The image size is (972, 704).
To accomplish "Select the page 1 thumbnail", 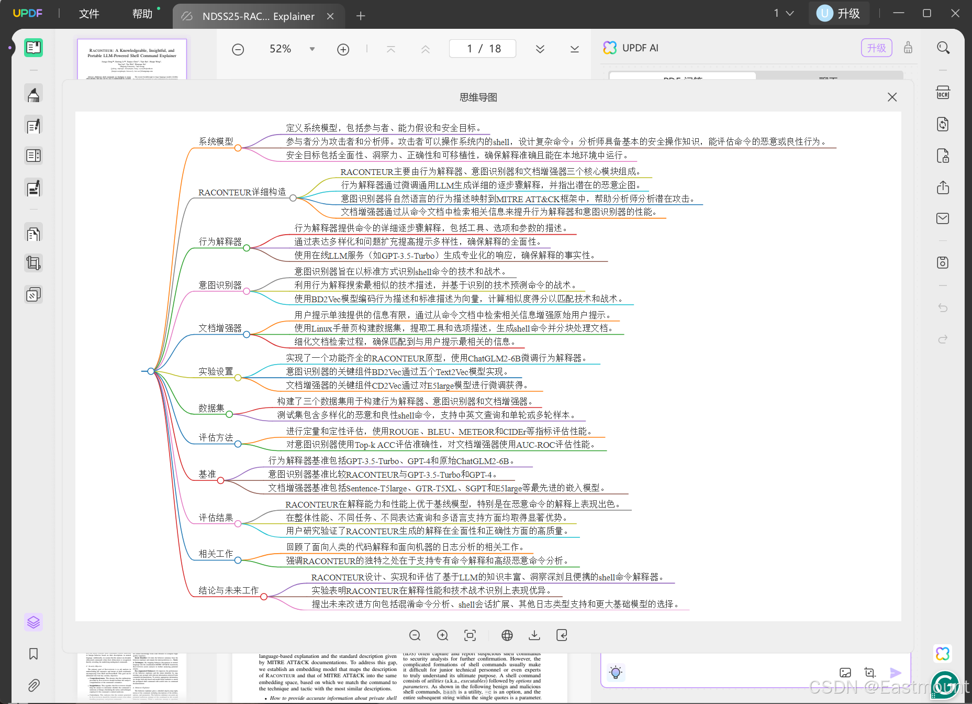I will coord(132,59).
